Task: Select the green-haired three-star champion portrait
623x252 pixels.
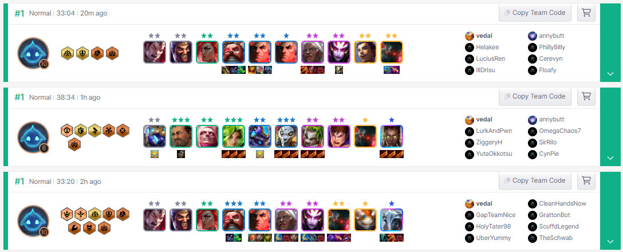Action: coord(234,136)
